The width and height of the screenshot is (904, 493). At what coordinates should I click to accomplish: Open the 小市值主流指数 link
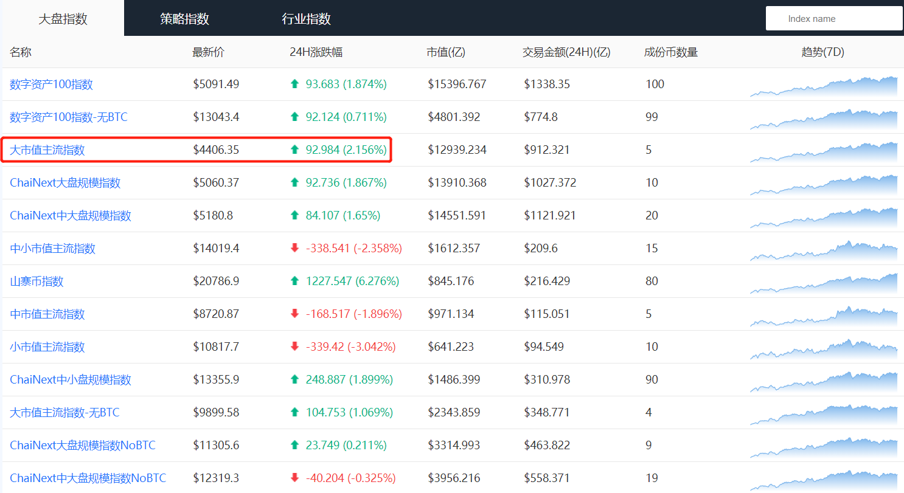[x=47, y=347]
